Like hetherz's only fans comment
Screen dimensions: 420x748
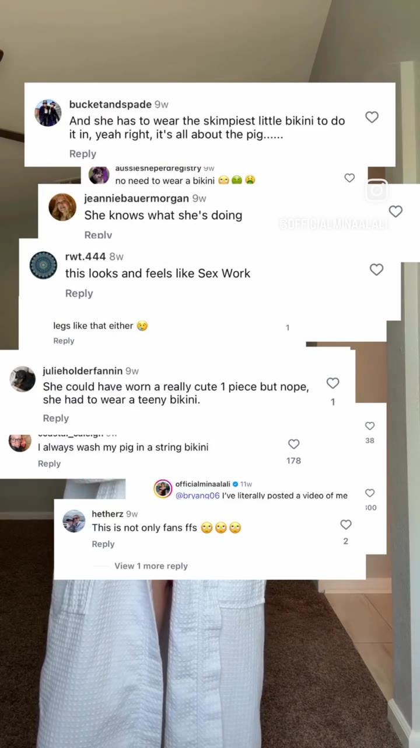pos(346,525)
